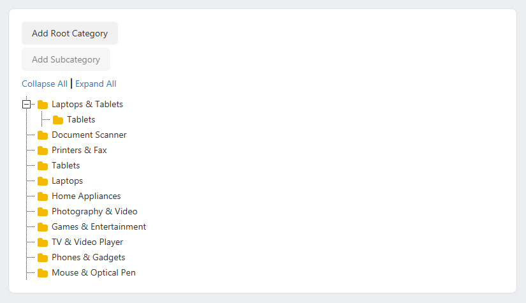The image size is (526, 303).
Task: Click the Expand All link
Action: tap(96, 84)
